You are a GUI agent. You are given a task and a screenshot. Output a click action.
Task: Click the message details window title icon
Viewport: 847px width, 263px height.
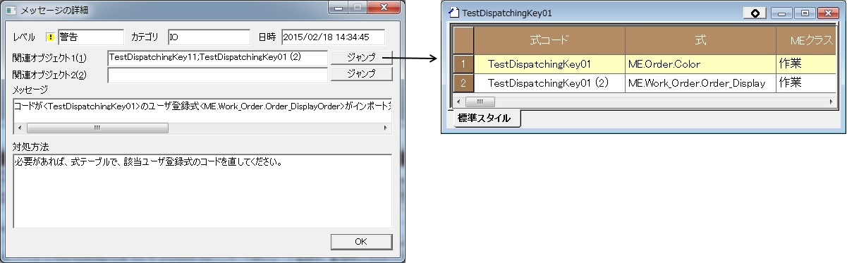point(10,11)
